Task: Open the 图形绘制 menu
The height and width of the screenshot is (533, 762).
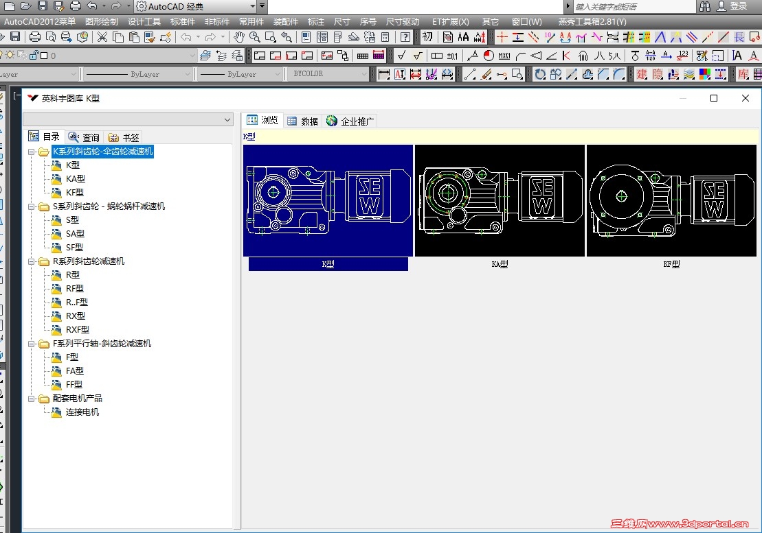Action: pos(102,22)
